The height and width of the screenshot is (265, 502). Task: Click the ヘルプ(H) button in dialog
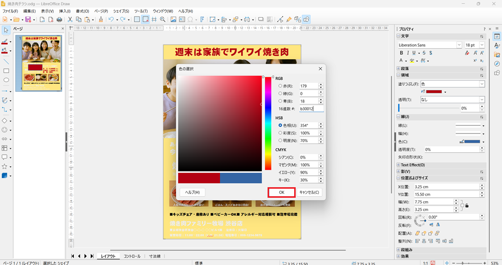[192, 192]
